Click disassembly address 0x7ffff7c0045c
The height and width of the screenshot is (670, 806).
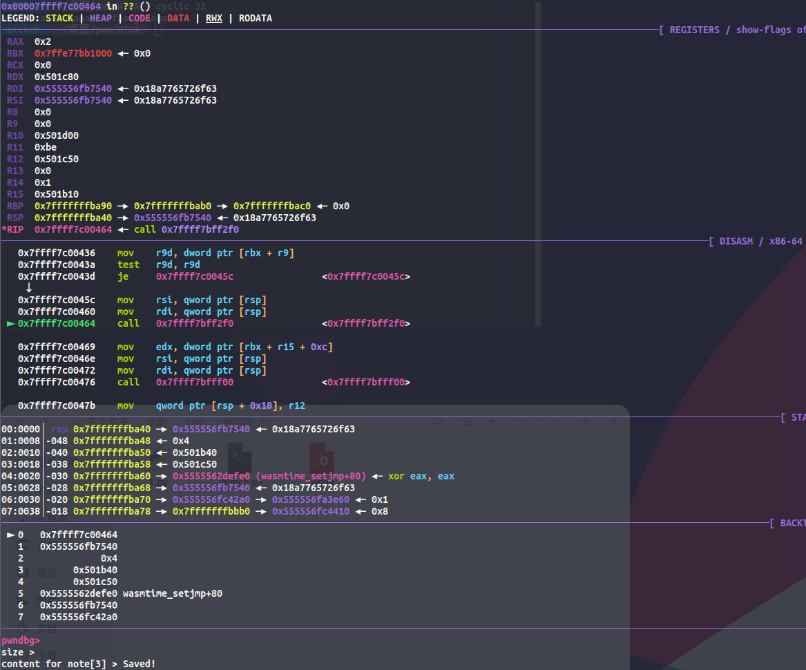[57, 300]
